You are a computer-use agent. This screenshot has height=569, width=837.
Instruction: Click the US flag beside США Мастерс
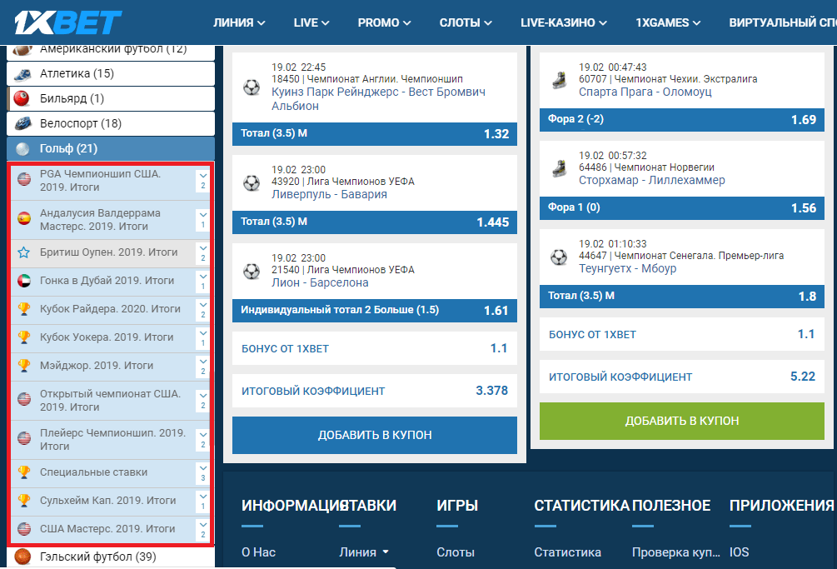24,529
